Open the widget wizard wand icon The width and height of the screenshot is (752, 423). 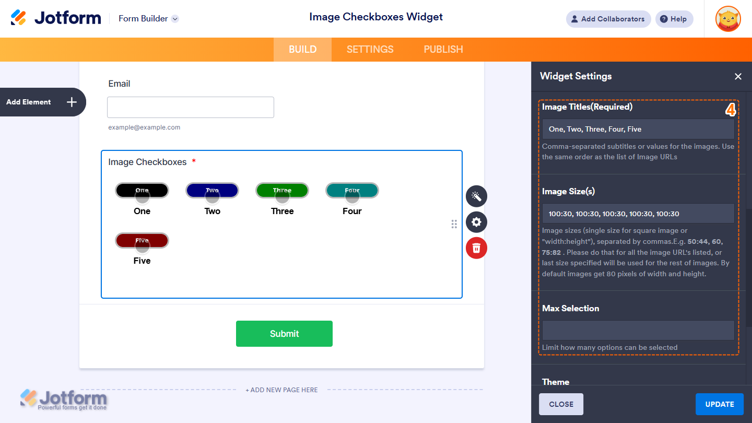click(476, 196)
